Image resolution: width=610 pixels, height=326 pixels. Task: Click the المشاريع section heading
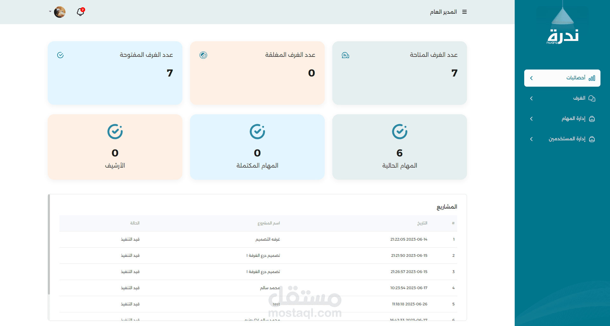coord(447,207)
